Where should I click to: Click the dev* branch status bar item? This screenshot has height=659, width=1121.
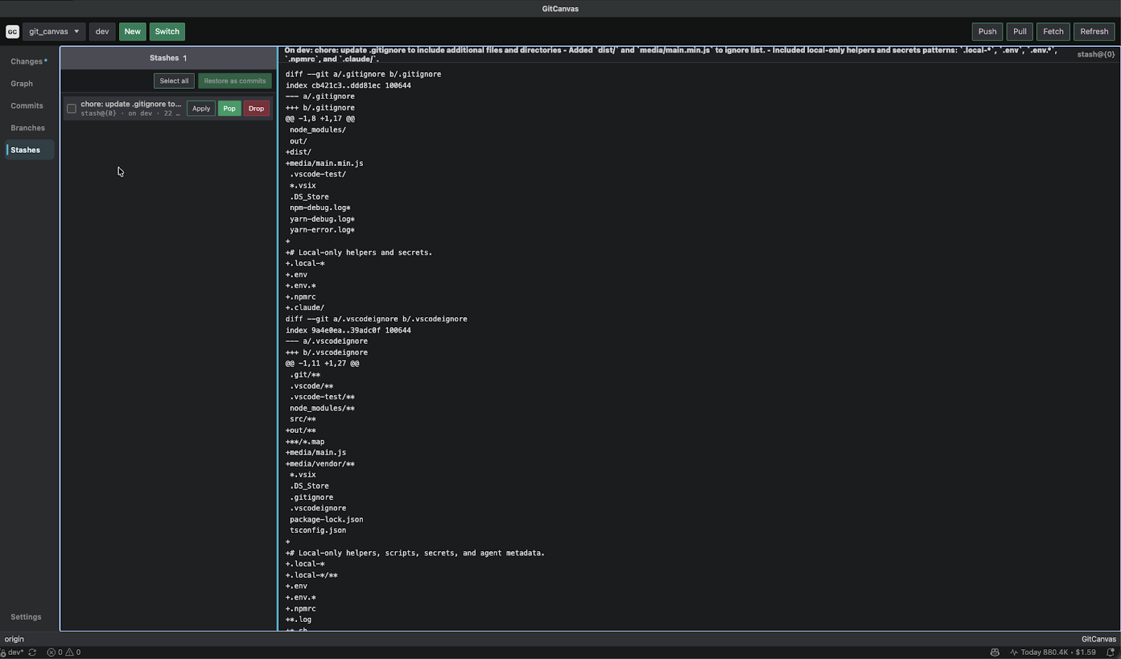click(12, 653)
